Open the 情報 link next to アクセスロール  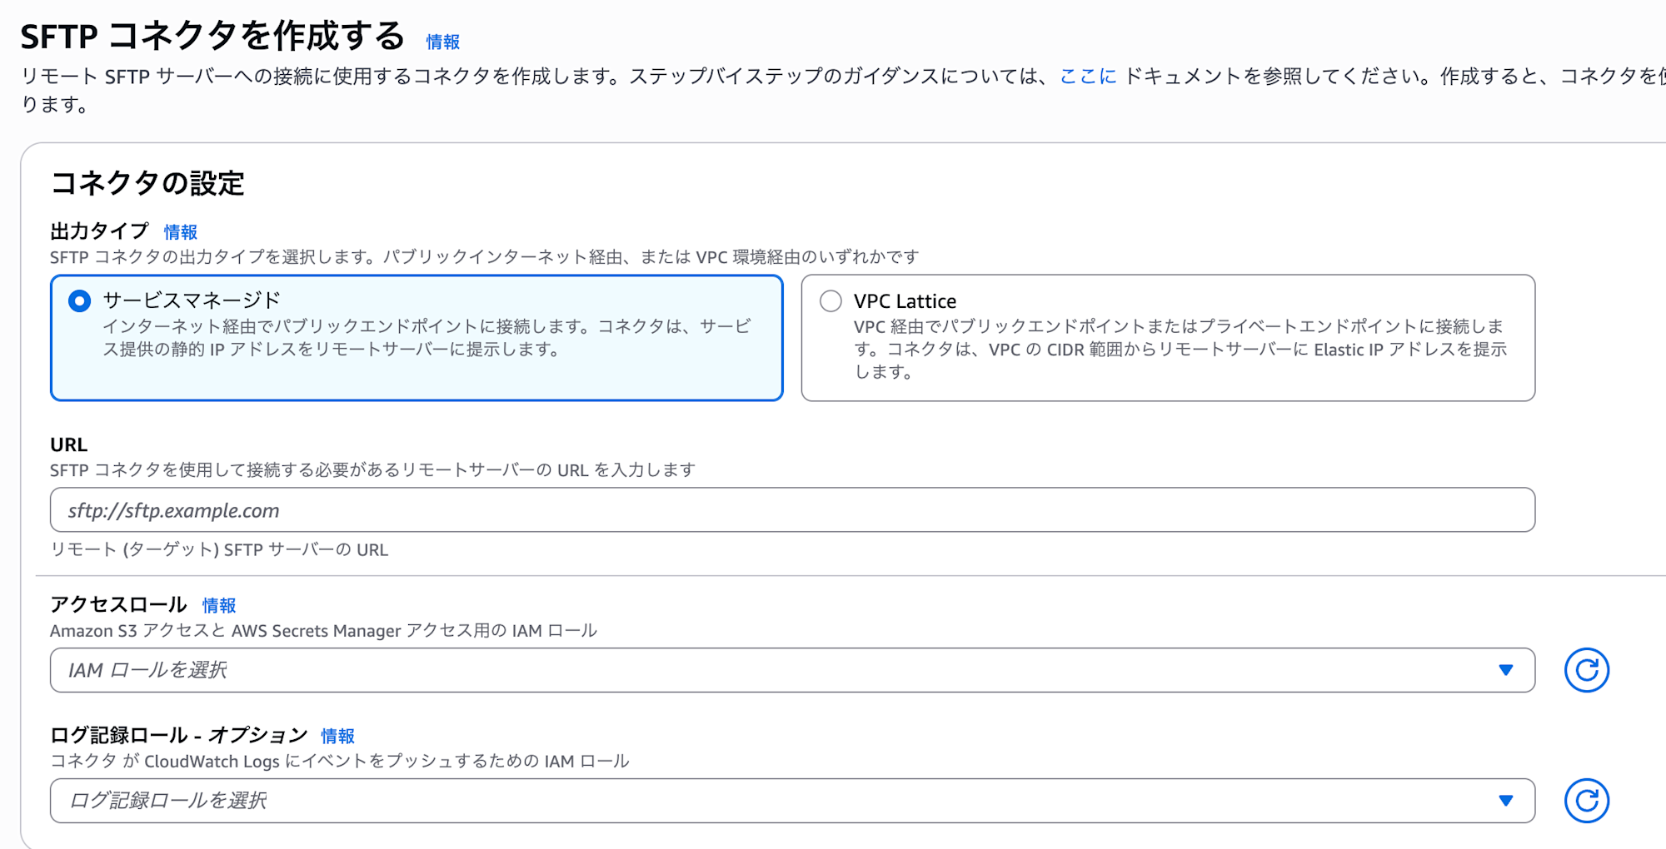pyautogui.click(x=219, y=606)
